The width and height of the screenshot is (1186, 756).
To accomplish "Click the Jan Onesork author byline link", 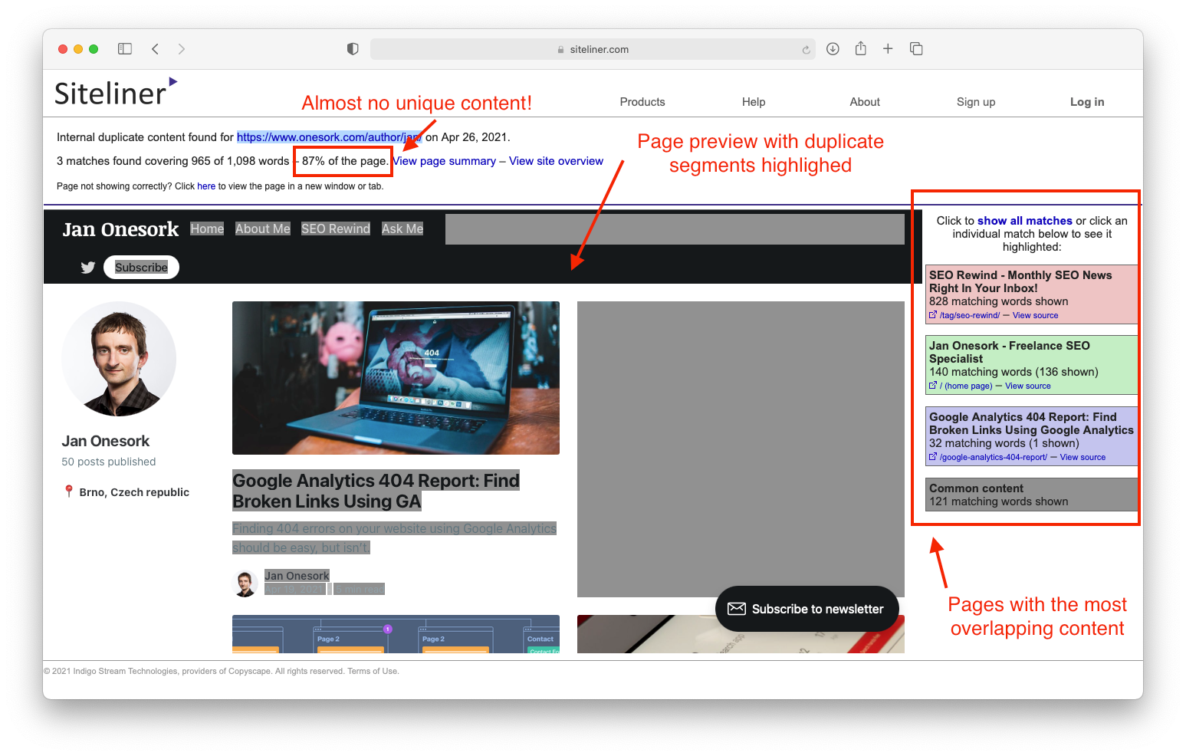I will pyautogui.click(x=297, y=576).
